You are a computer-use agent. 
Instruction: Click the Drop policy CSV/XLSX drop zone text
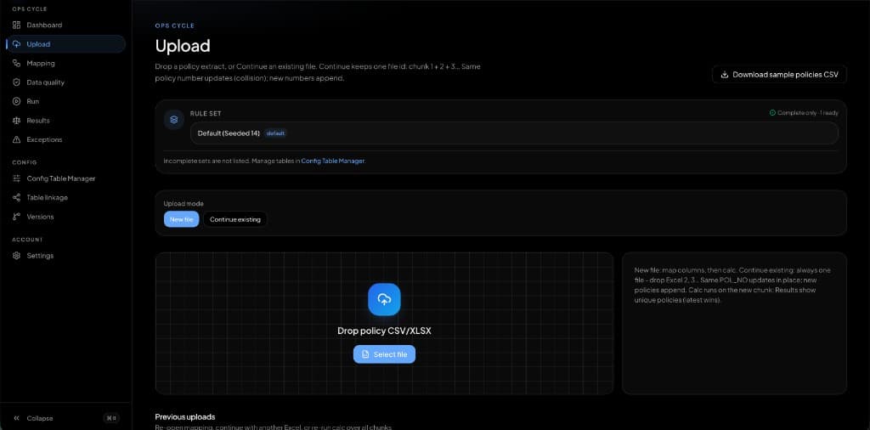click(384, 331)
